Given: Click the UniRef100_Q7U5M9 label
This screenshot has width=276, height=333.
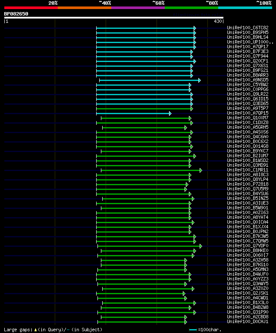Looking at the screenshot, I should tap(248, 189).
